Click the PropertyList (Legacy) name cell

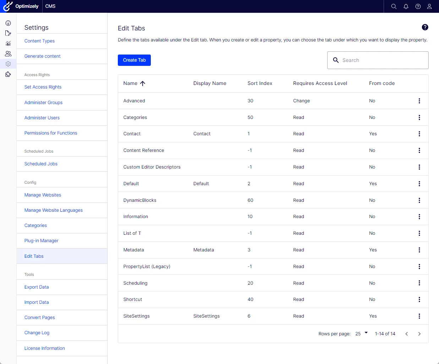(147, 267)
